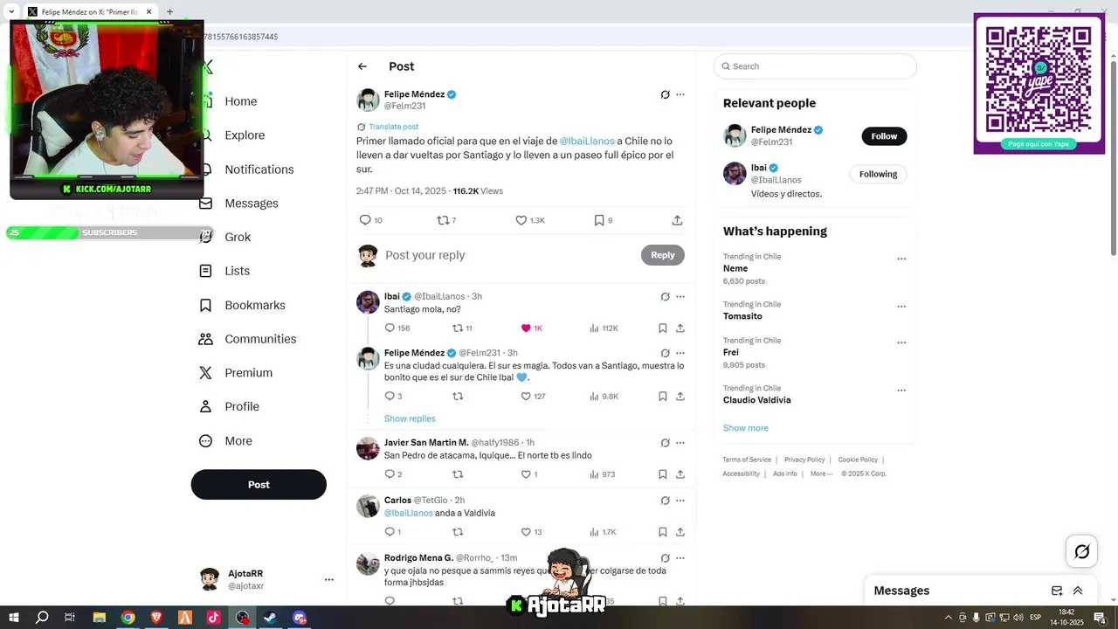This screenshot has width=1118, height=629.
Task: Open more options for Neme trend
Action: (901, 259)
